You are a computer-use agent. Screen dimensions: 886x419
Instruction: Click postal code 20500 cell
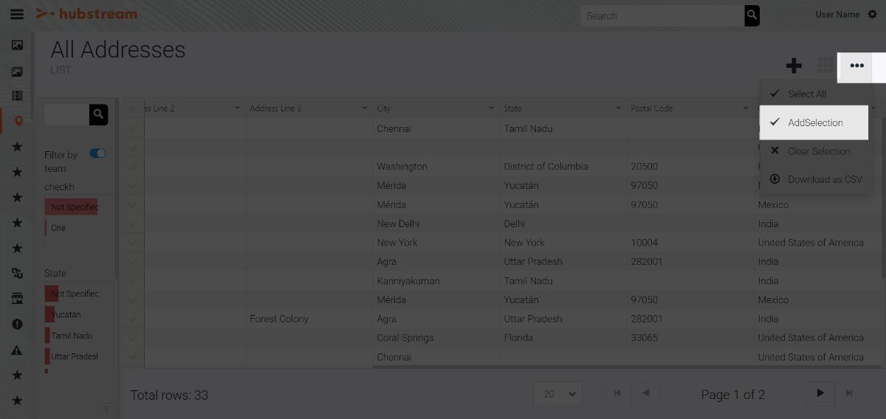click(x=645, y=167)
